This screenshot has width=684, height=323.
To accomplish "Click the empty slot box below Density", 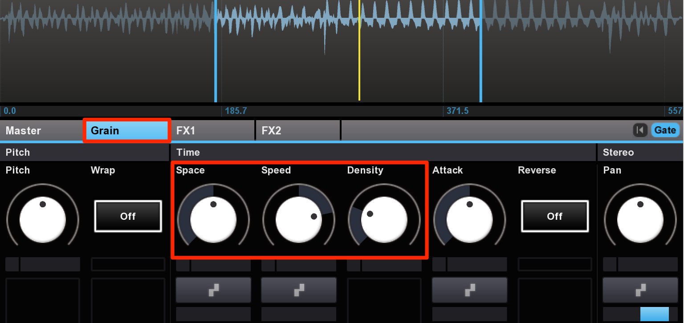I will [x=384, y=300].
